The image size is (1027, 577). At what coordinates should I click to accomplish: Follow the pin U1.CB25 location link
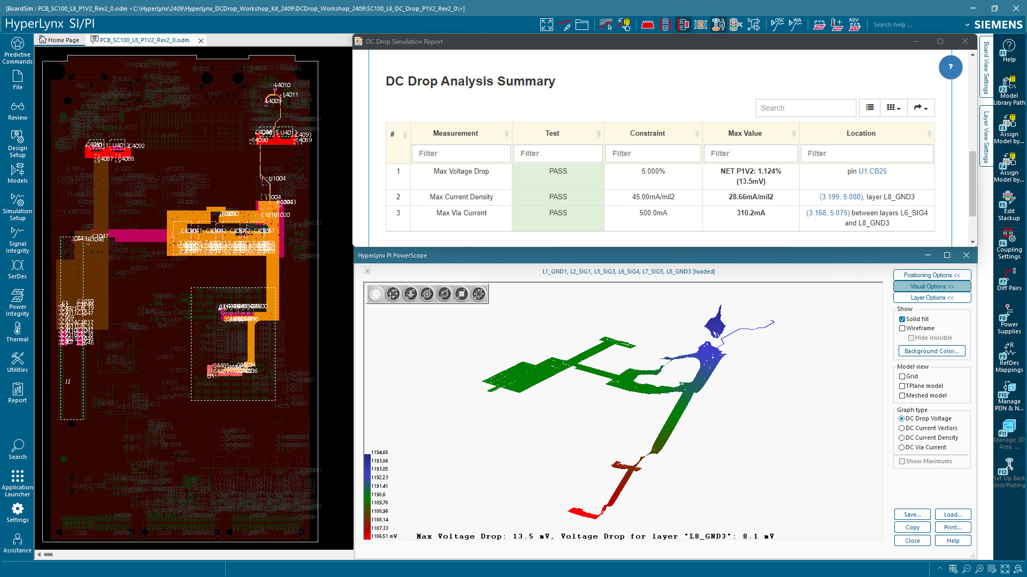pos(873,171)
